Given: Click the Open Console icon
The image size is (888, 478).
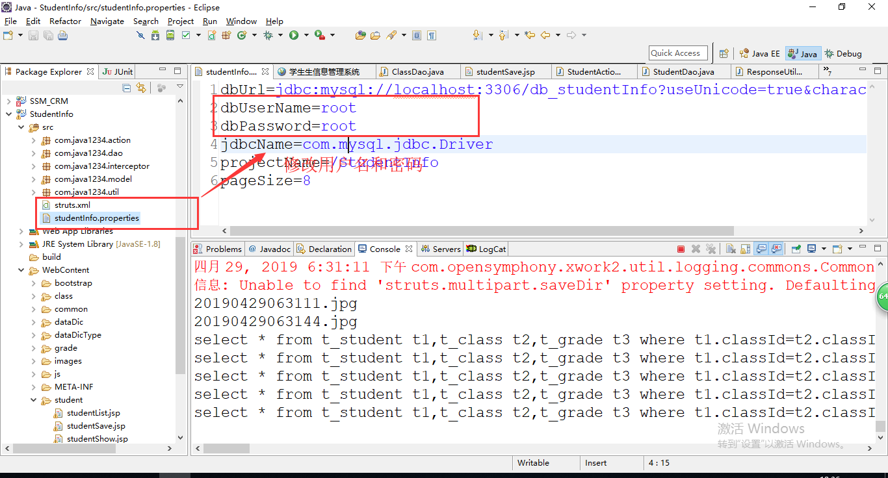Looking at the screenshot, I should [x=837, y=249].
